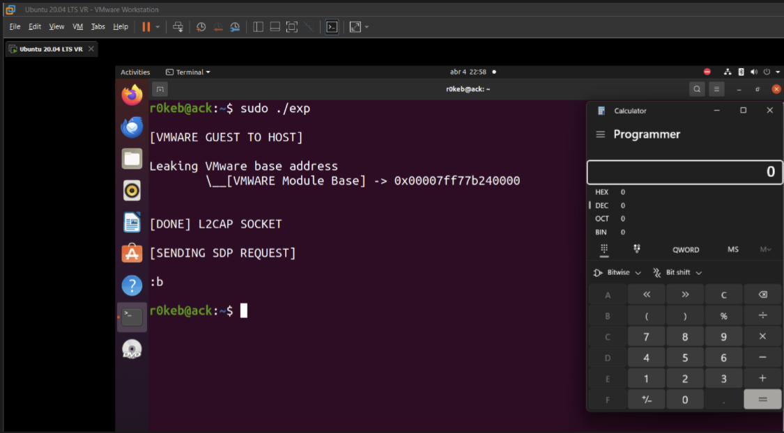Open Firefox from the Ubuntu dock
The height and width of the screenshot is (433, 784).
pyautogui.click(x=132, y=95)
